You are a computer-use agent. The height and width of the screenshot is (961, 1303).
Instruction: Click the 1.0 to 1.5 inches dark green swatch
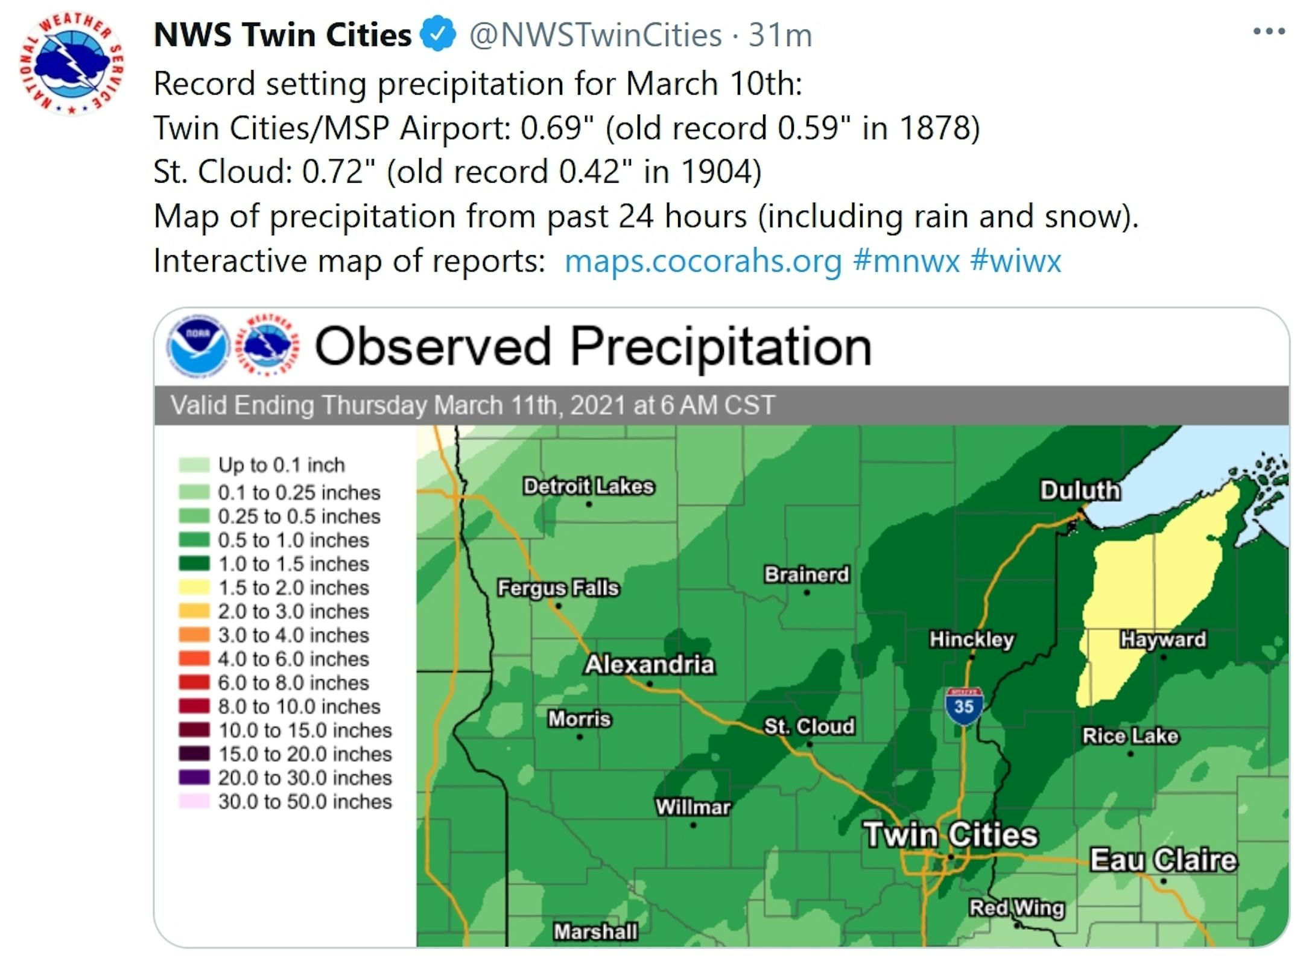pyautogui.click(x=194, y=563)
